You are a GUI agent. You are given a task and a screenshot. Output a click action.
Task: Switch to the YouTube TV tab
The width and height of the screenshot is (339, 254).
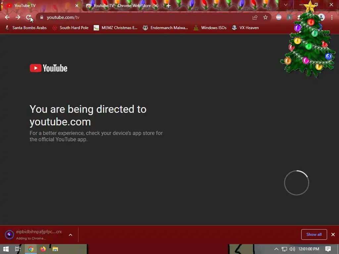click(41, 6)
